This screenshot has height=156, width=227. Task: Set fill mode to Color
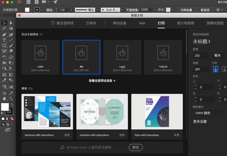3,119
